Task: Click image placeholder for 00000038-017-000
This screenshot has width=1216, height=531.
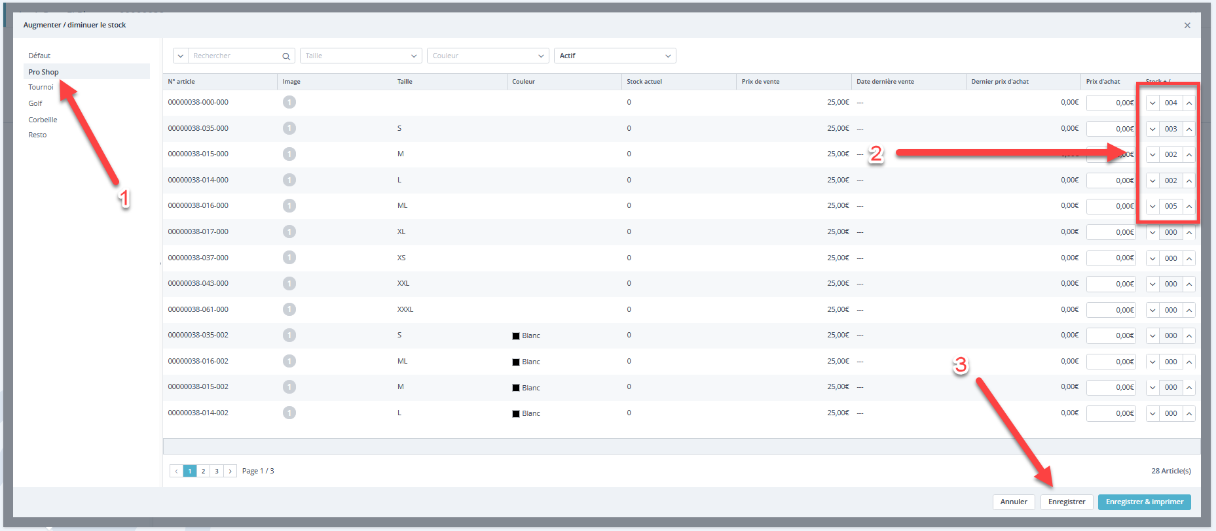Action: pyautogui.click(x=289, y=231)
